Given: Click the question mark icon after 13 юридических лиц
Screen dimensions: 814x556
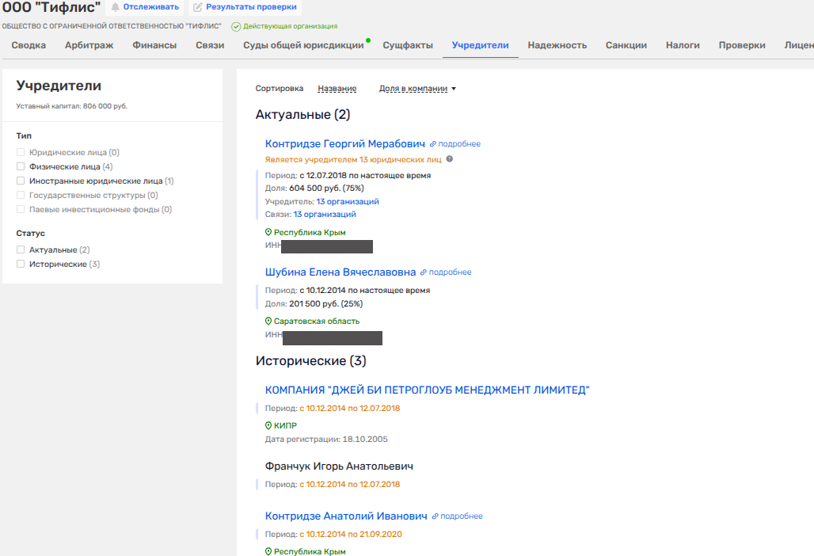Looking at the screenshot, I should (450, 159).
